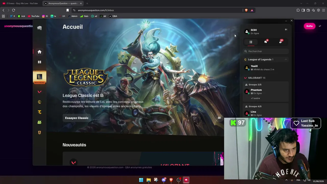327x184 pixels.
Task: Collapse the Riot social panel
Action: (286, 30)
